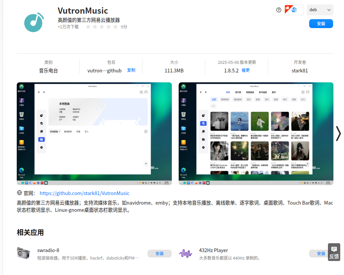Open the help question mark icon
The image size is (344, 275).
tap(279, 10)
